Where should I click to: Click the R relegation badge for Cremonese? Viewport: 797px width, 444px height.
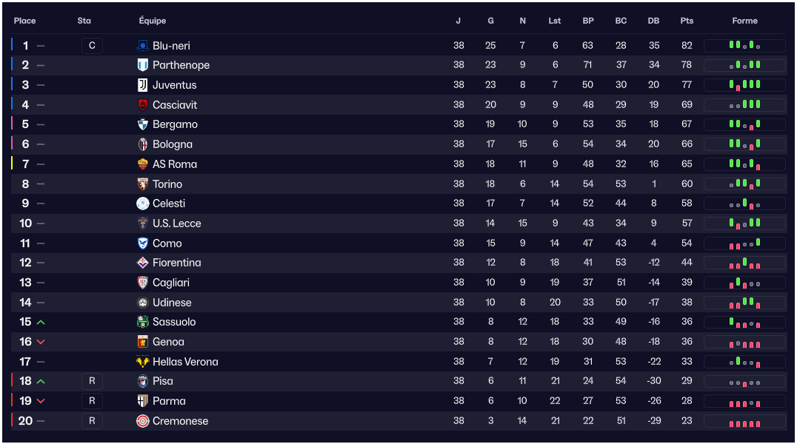(x=92, y=421)
